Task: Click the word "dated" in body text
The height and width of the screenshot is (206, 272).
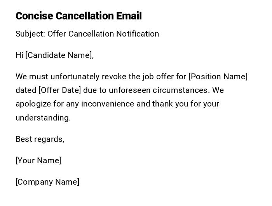Action: (26, 90)
